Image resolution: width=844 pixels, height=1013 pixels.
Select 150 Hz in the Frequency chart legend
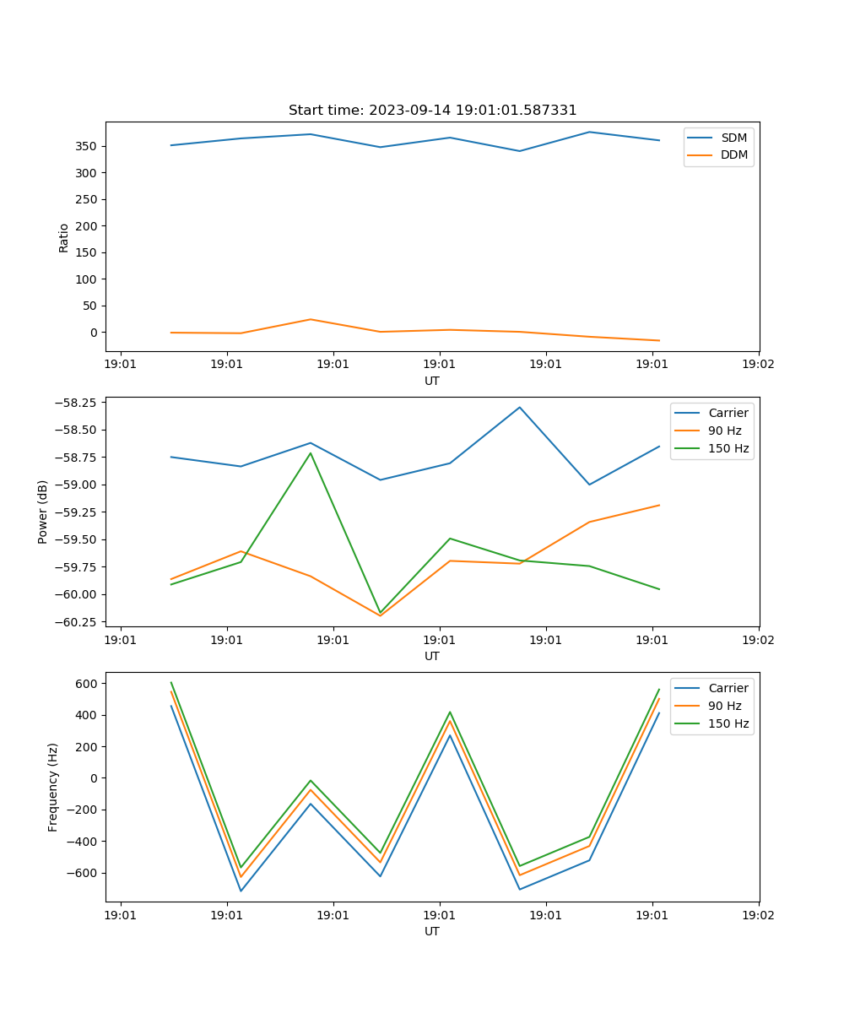728,723
